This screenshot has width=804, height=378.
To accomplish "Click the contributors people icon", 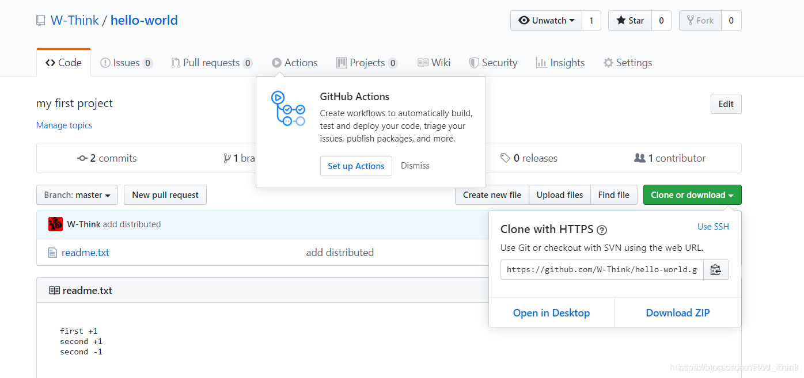I will (639, 158).
